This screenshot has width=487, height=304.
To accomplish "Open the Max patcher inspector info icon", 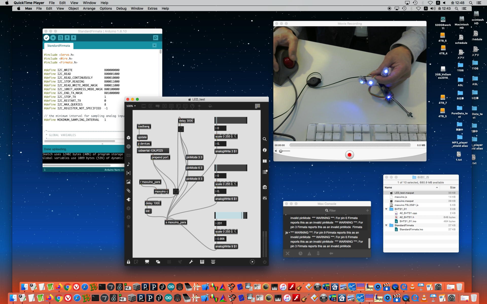I will pyautogui.click(x=265, y=150).
